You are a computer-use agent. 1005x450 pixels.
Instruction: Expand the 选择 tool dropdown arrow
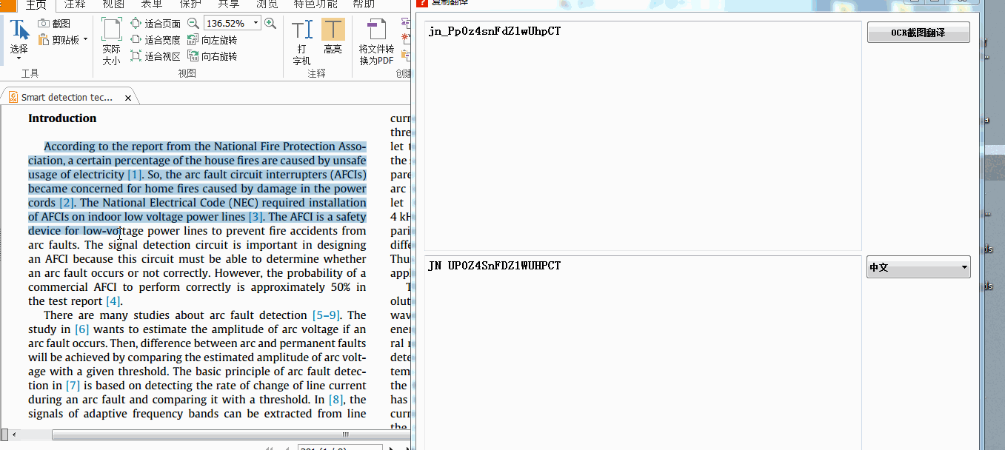tap(19, 58)
